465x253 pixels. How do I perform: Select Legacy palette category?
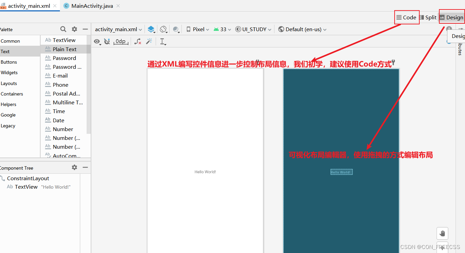click(20, 126)
